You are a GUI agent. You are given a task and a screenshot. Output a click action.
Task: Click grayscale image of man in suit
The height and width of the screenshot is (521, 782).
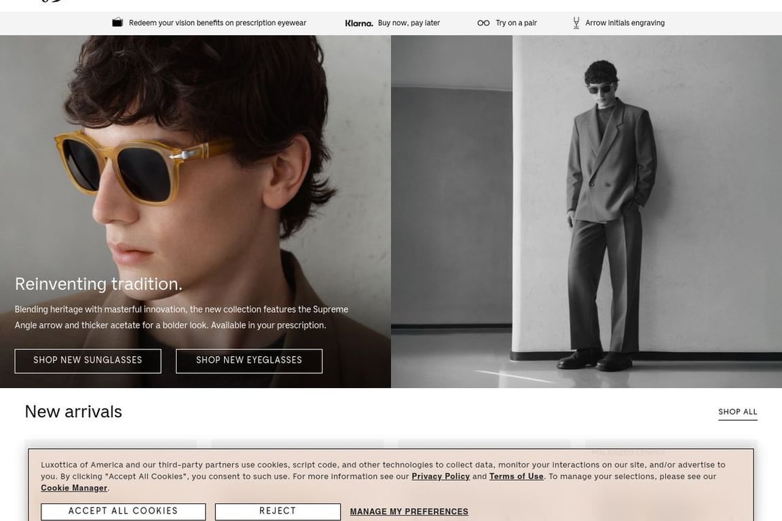(586, 212)
